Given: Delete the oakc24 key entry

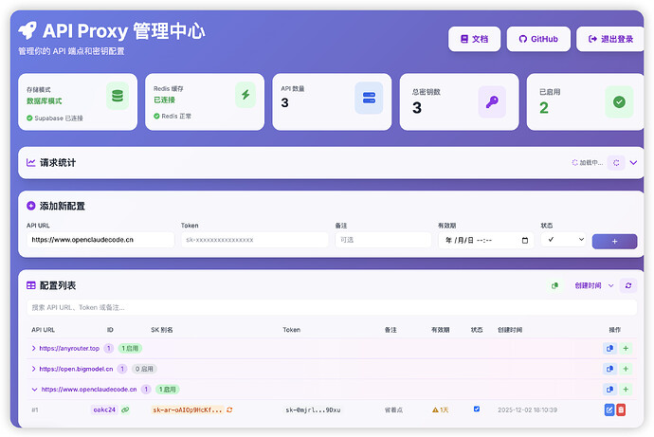Looking at the screenshot, I should pos(621,410).
